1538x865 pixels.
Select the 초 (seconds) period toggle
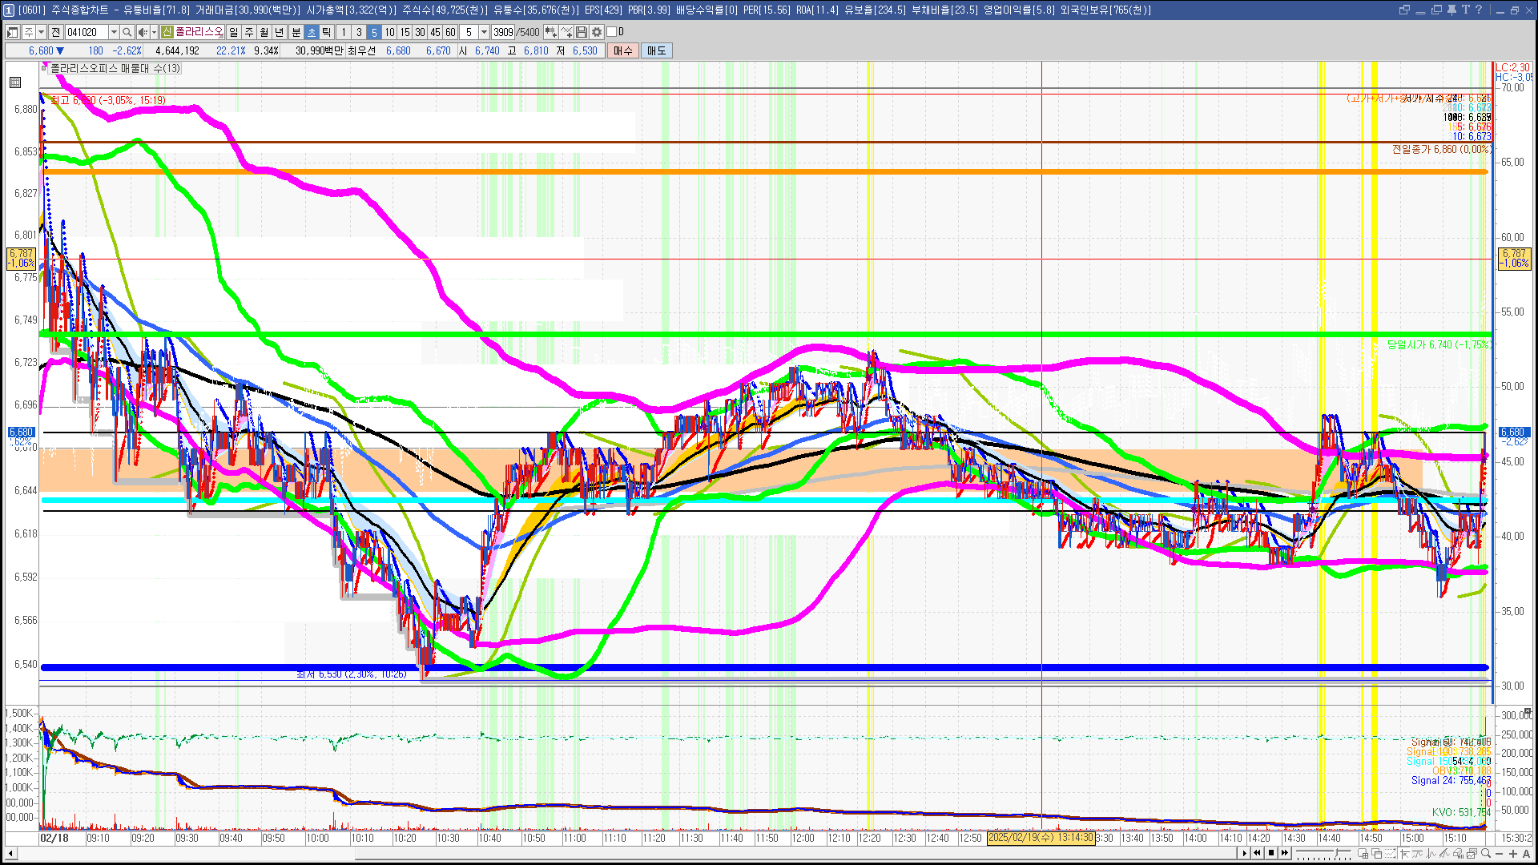click(312, 32)
